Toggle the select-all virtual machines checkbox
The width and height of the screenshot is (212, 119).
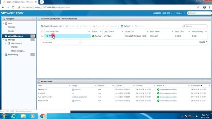coord(42,31)
